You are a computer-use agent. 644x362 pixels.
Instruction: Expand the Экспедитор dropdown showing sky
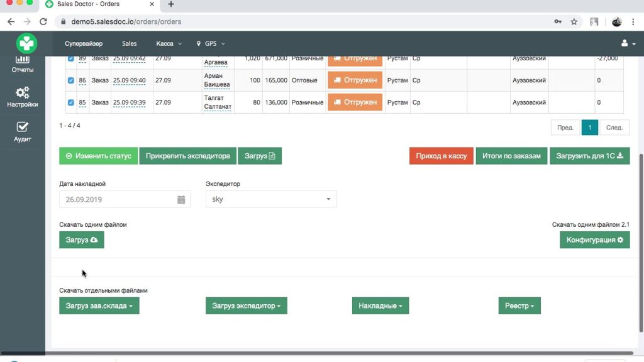pos(271,199)
